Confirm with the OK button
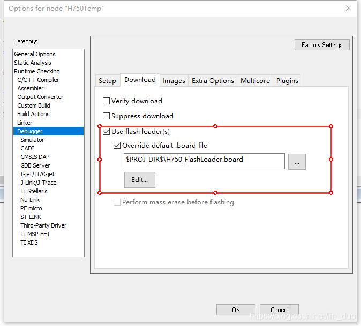Screen dimensions: 361x326 pyautogui.click(x=236, y=309)
